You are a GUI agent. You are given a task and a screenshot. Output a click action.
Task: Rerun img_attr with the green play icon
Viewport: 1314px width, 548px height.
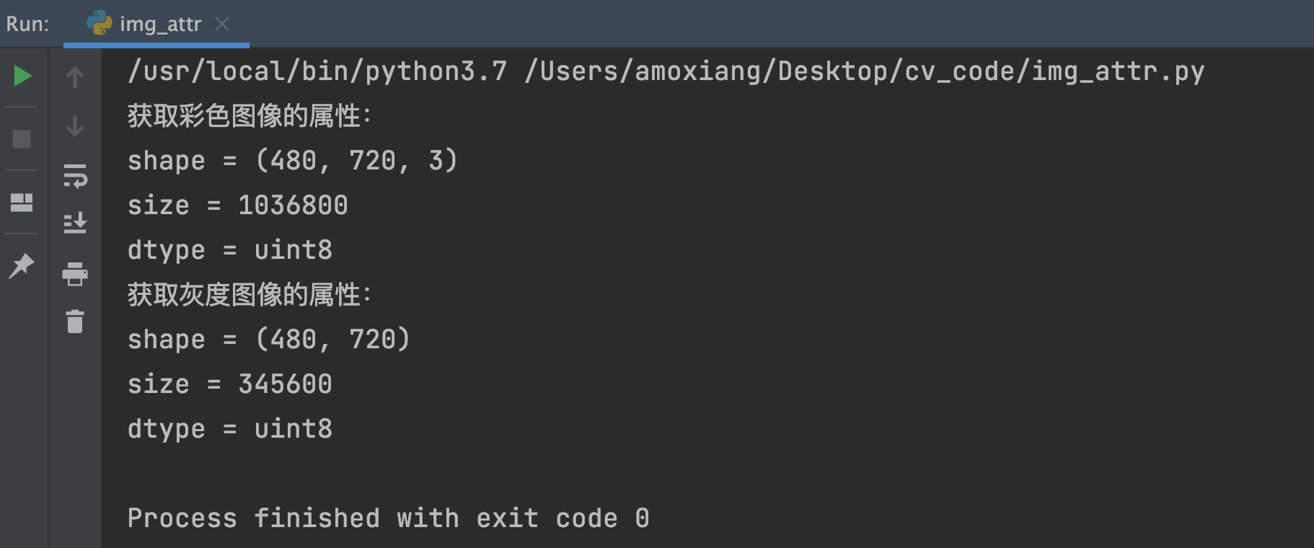pos(22,76)
